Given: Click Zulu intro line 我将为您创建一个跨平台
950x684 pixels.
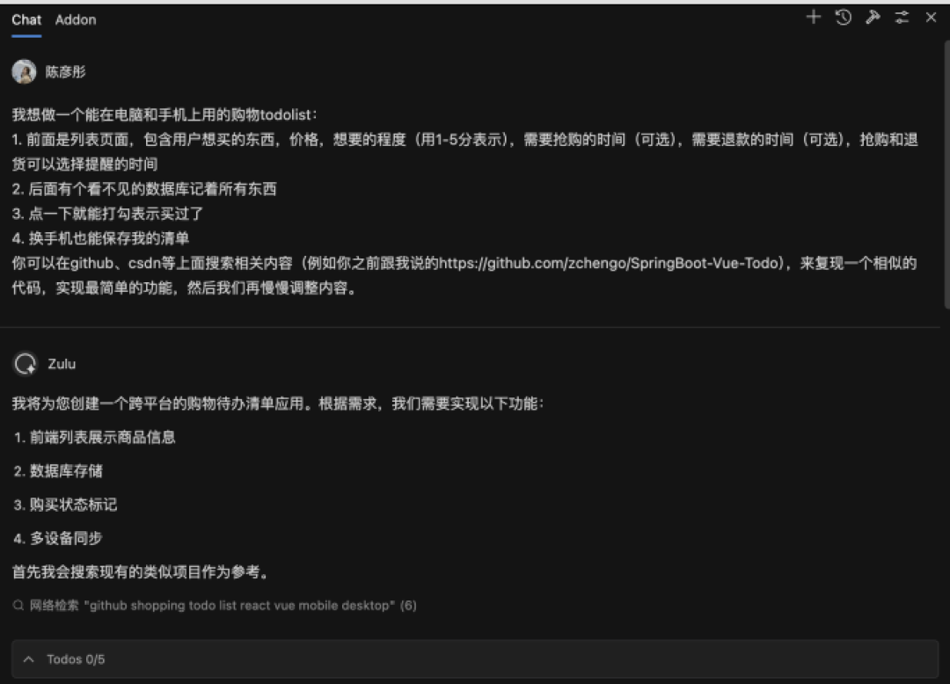Looking at the screenshot, I should [x=278, y=404].
